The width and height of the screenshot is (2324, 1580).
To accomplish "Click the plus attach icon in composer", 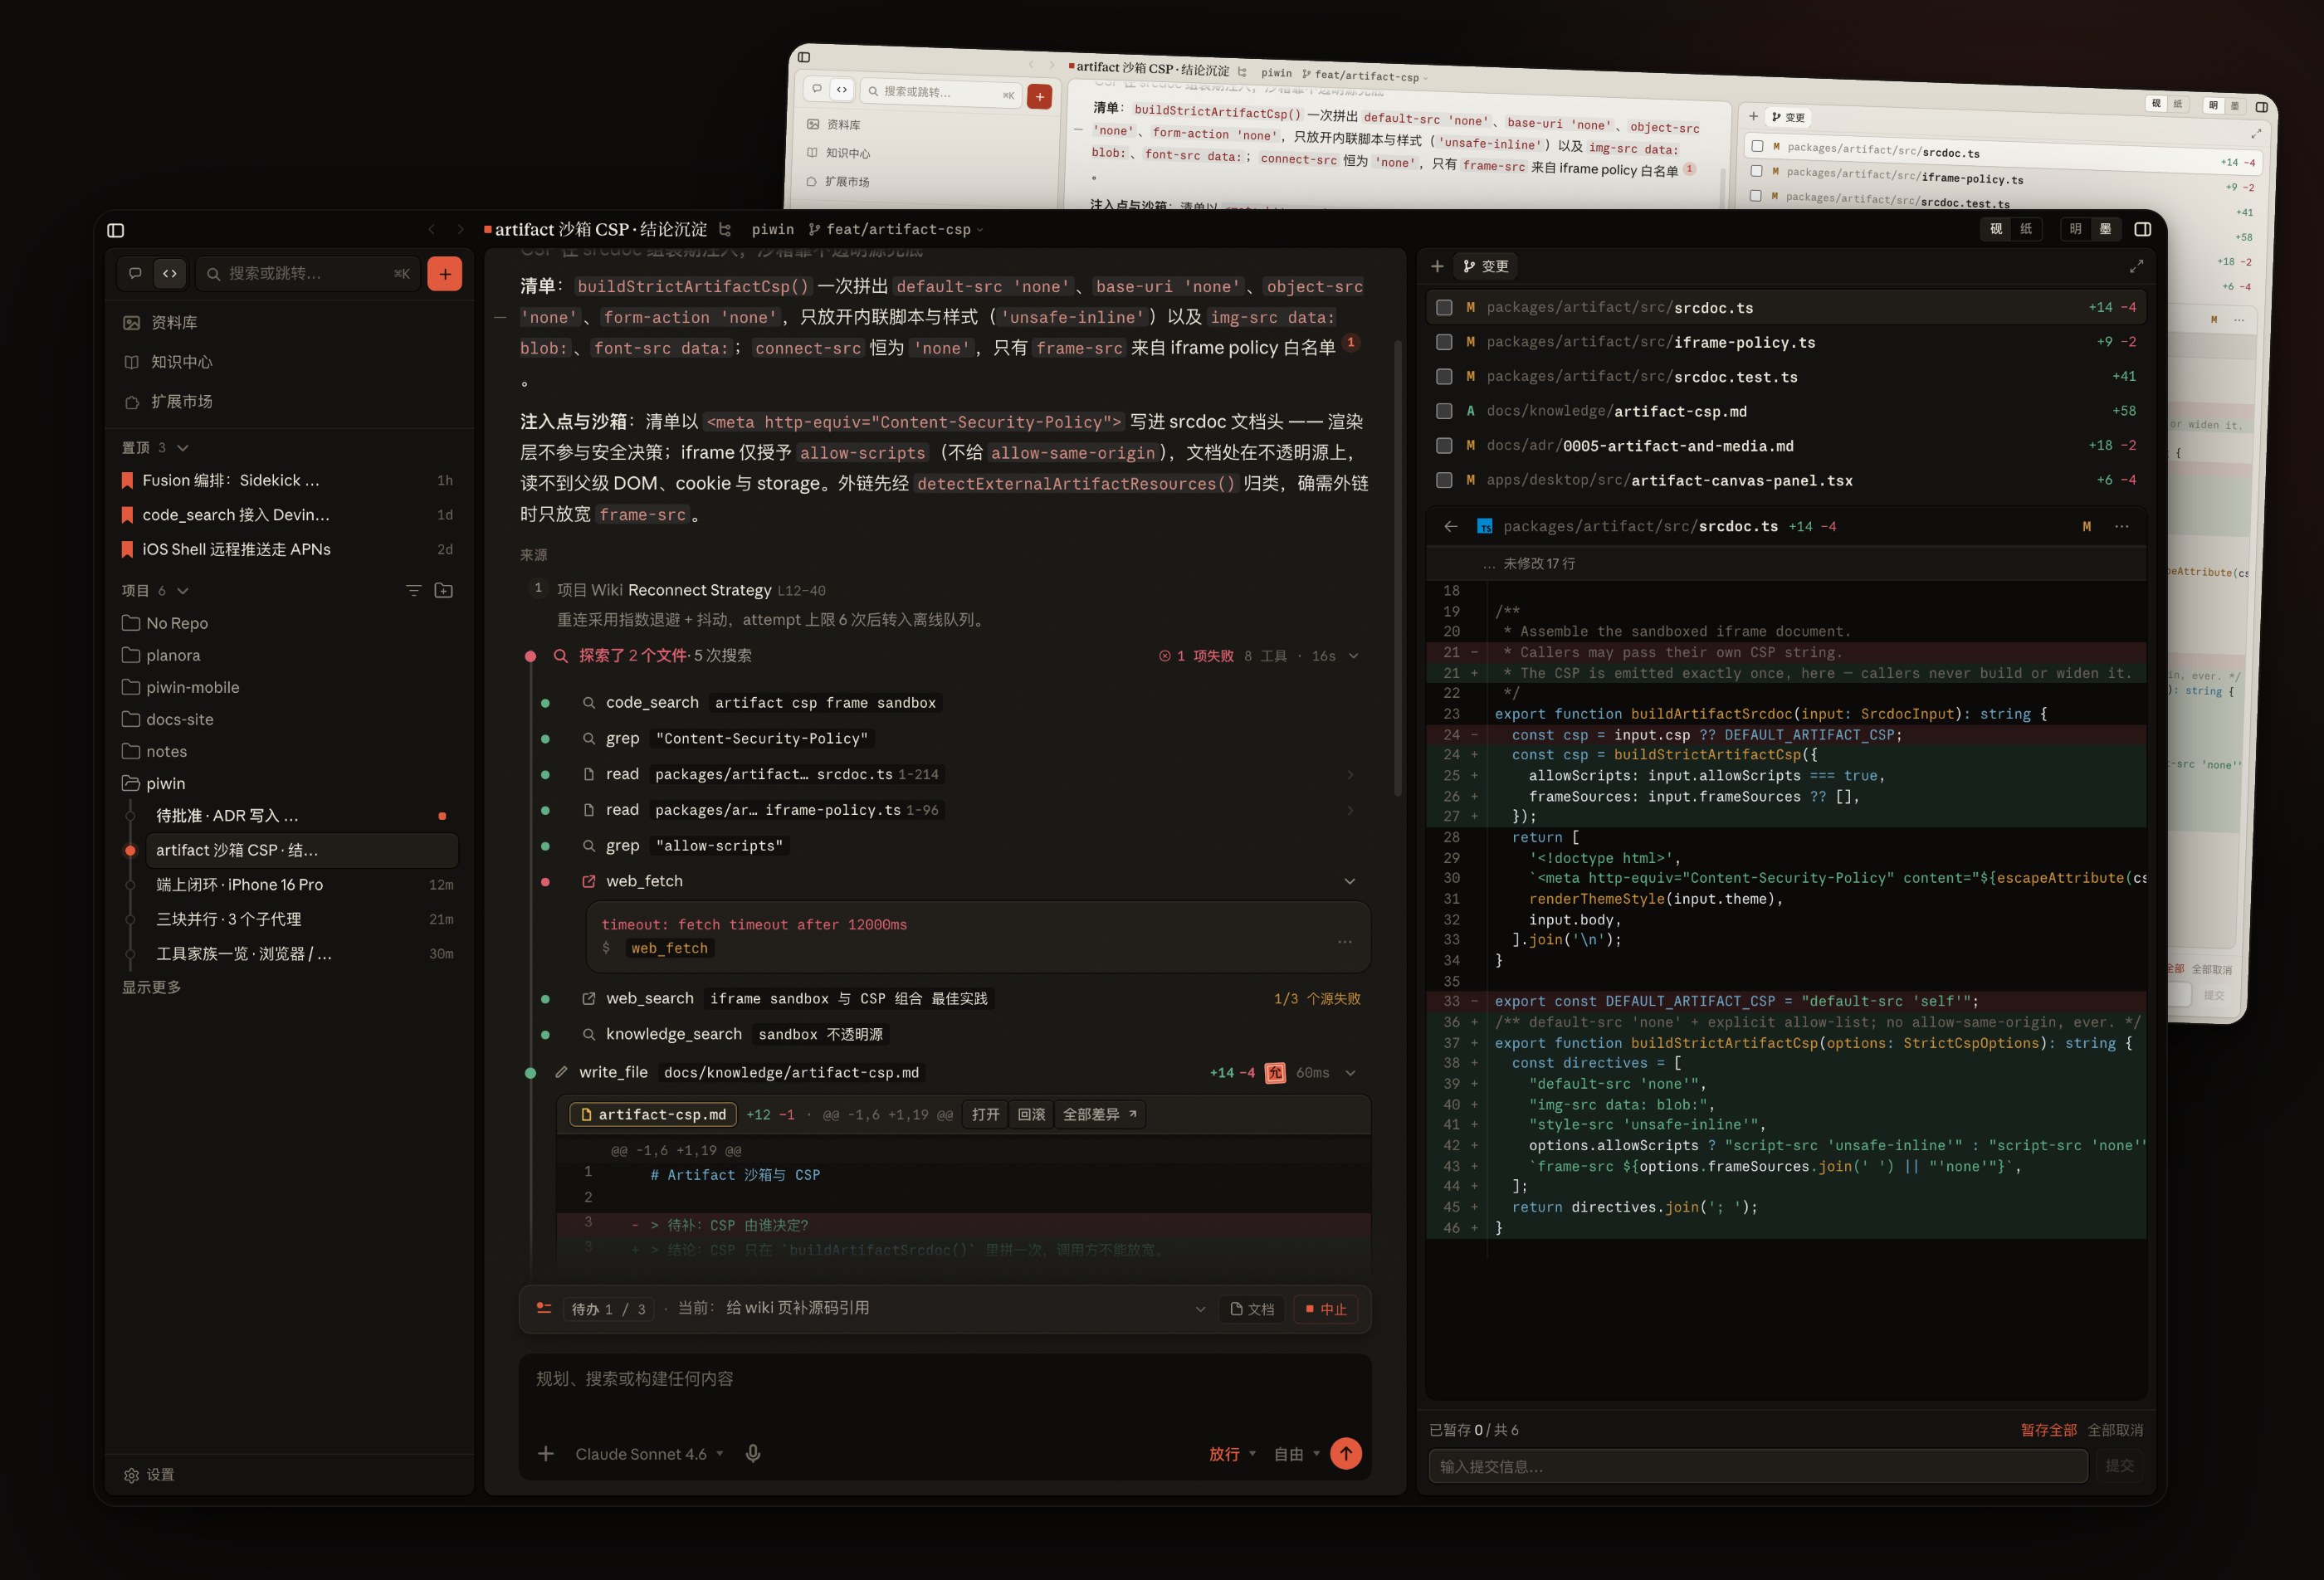I will pyautogui.click(x=546, y=1453).
